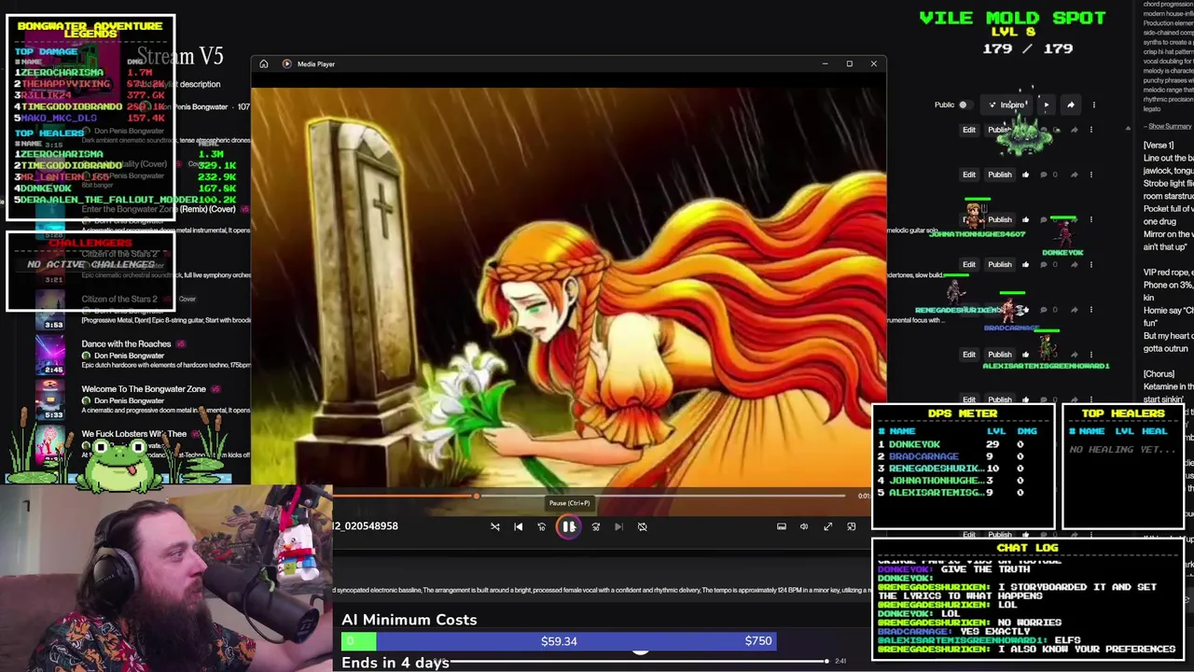Click Edit on the fourth song row
Viewport: 1194px width, 672px height.
click(969, 264)
